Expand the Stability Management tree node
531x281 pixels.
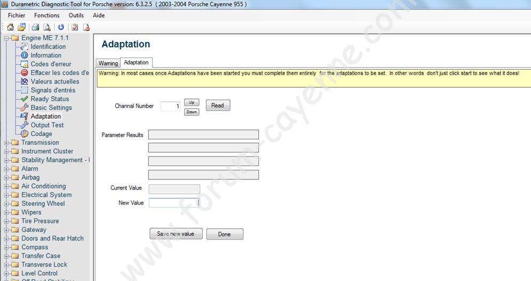coord(6,160)
